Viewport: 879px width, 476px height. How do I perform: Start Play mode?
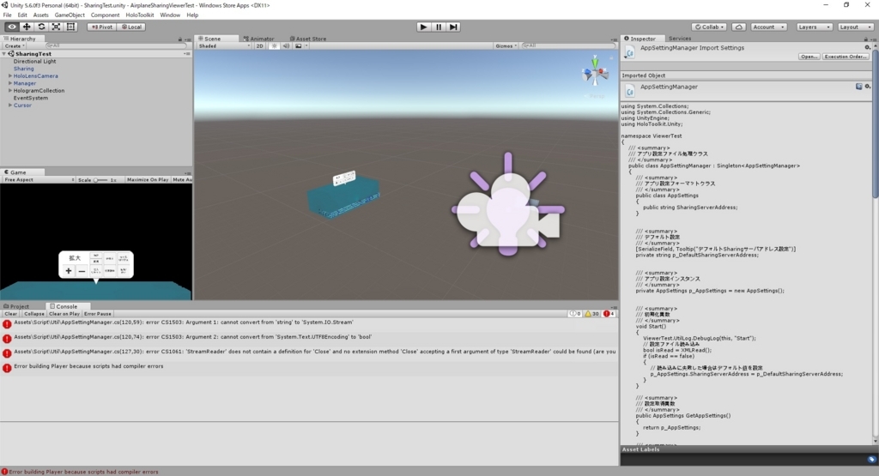424,27
